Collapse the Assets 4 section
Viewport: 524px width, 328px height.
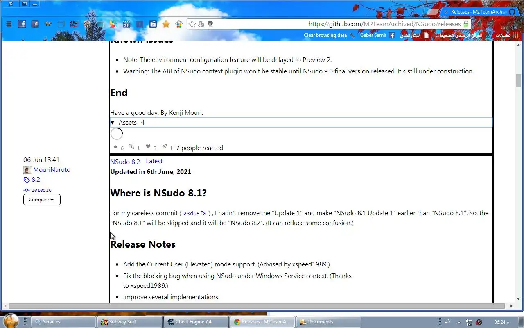[x=301, y=123]
